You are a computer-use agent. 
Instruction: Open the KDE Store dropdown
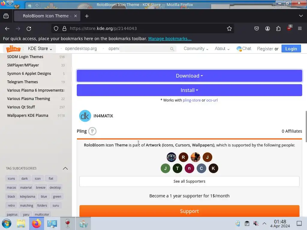[40, 49]
